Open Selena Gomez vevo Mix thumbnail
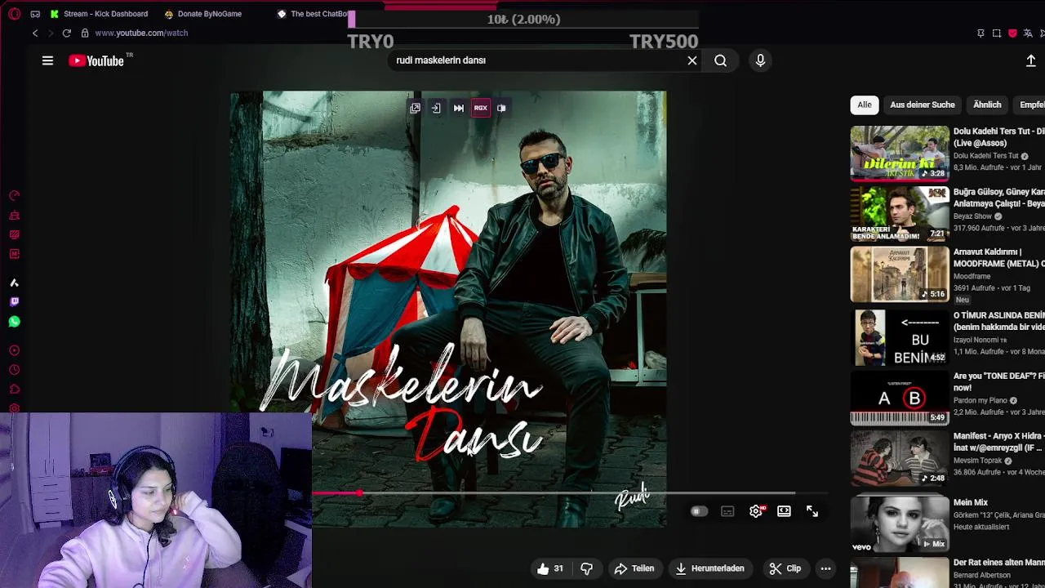Screen dimensions: 1045x588 pos(900,523)
